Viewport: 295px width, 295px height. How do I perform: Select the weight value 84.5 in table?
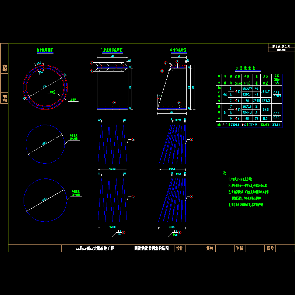pyautogui.click(x=265, y=110)
